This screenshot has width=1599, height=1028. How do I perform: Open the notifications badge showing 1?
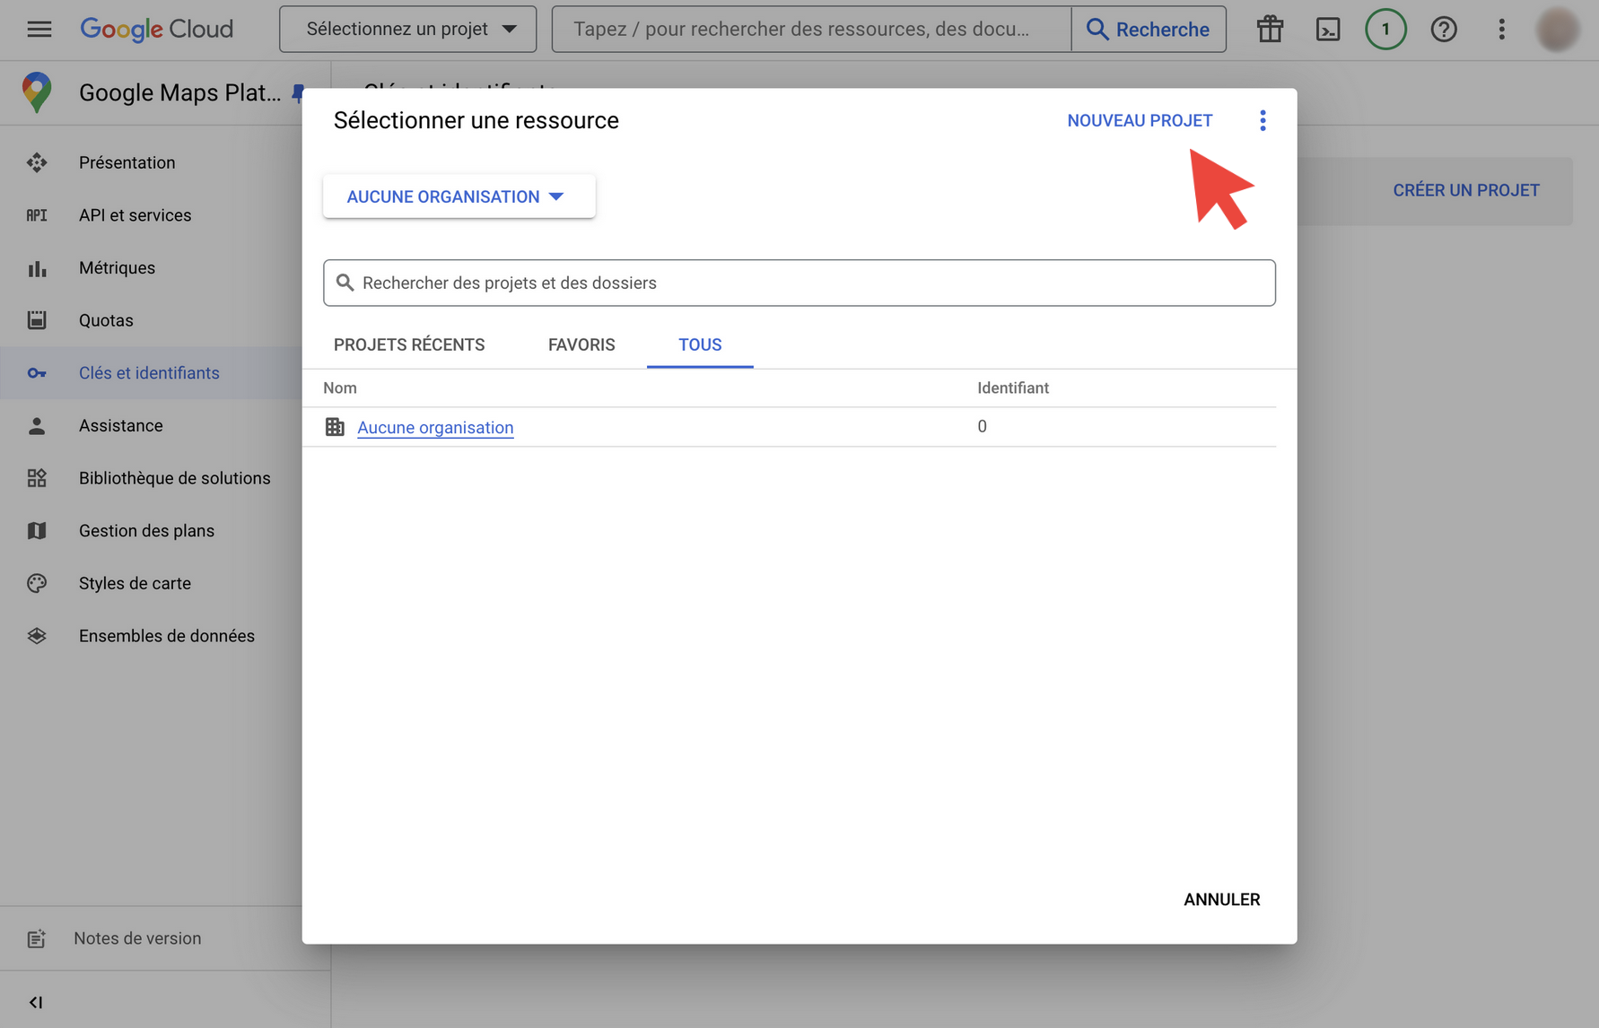tap(1385, 30)
